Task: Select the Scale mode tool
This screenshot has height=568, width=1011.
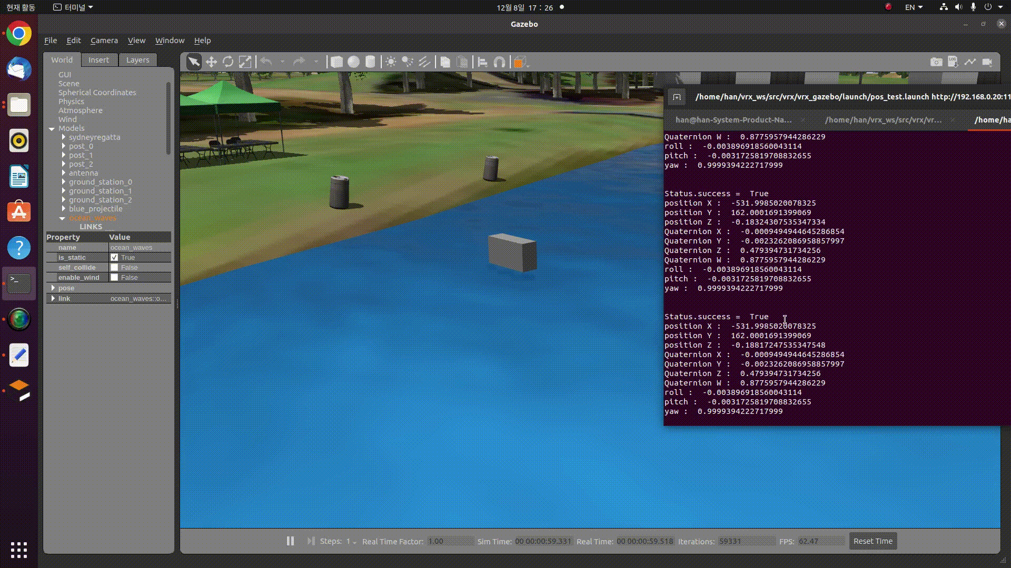Action: point(245,62)
